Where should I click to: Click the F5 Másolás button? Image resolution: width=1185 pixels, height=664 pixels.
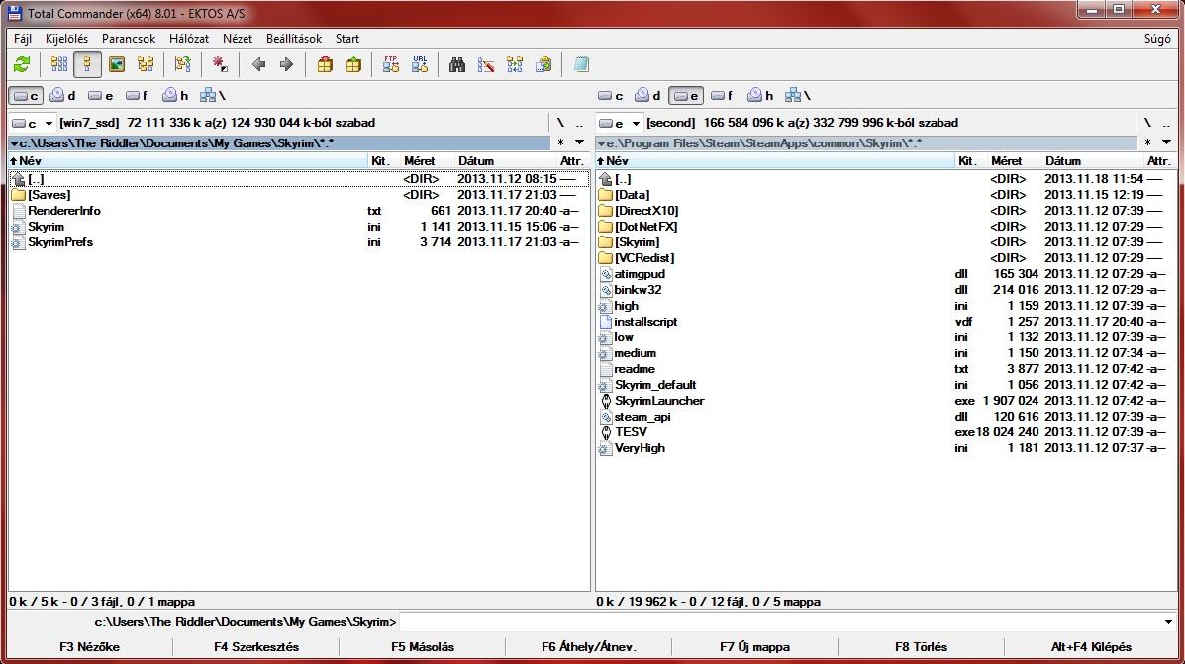423,647
